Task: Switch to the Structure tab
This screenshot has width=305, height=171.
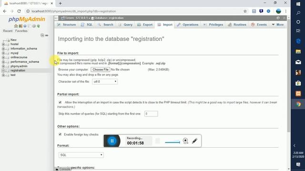Action: point(66,25)
